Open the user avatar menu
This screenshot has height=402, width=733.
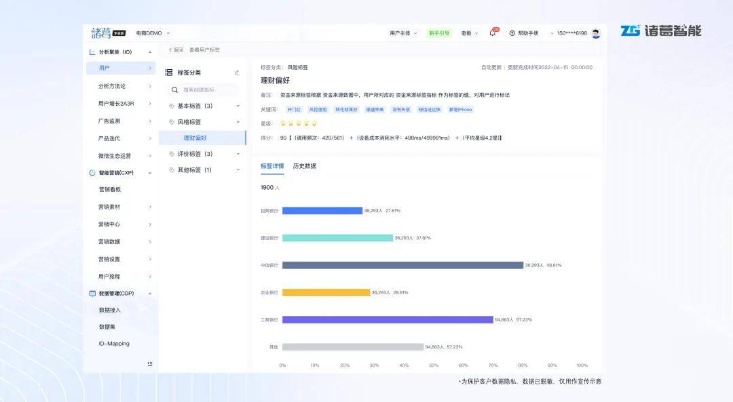coord(596,33)
